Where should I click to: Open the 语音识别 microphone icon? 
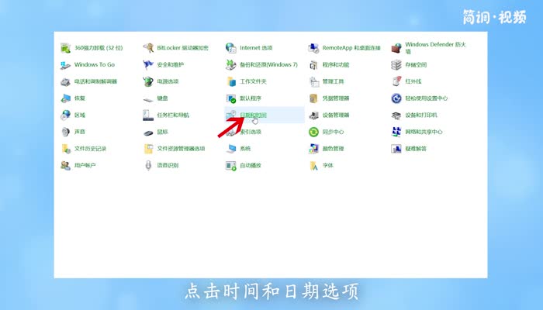tap(149, 166)
